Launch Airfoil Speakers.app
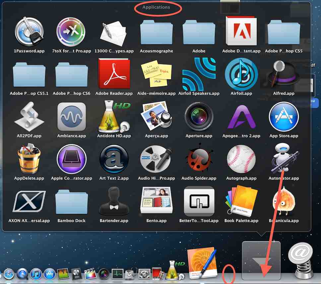321x284 pixels. pyautogui.click(x=199, y=74)
